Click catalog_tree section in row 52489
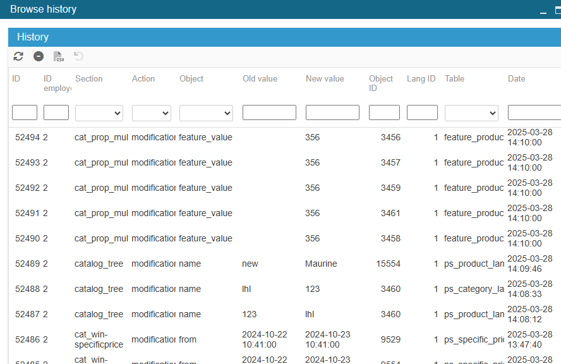 click(x=99, y=264)
